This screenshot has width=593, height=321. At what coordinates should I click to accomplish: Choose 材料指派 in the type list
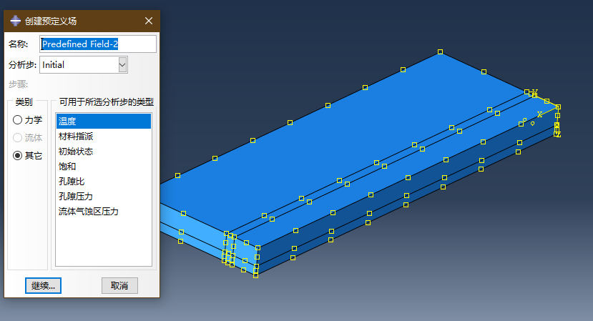(104, 136)
